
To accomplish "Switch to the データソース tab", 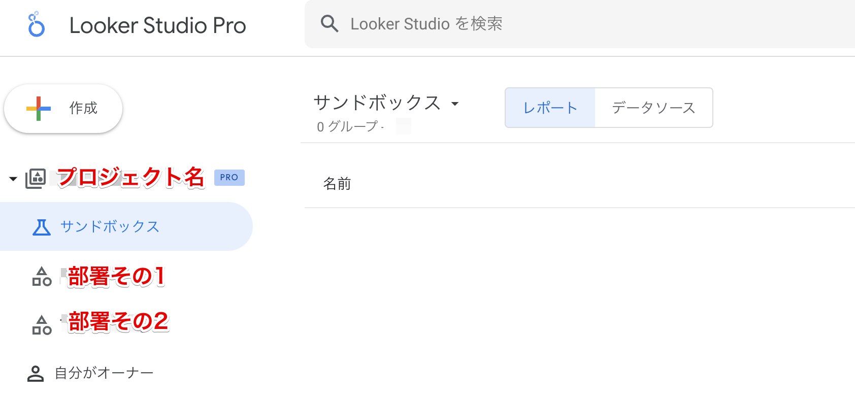I will 653,108.
